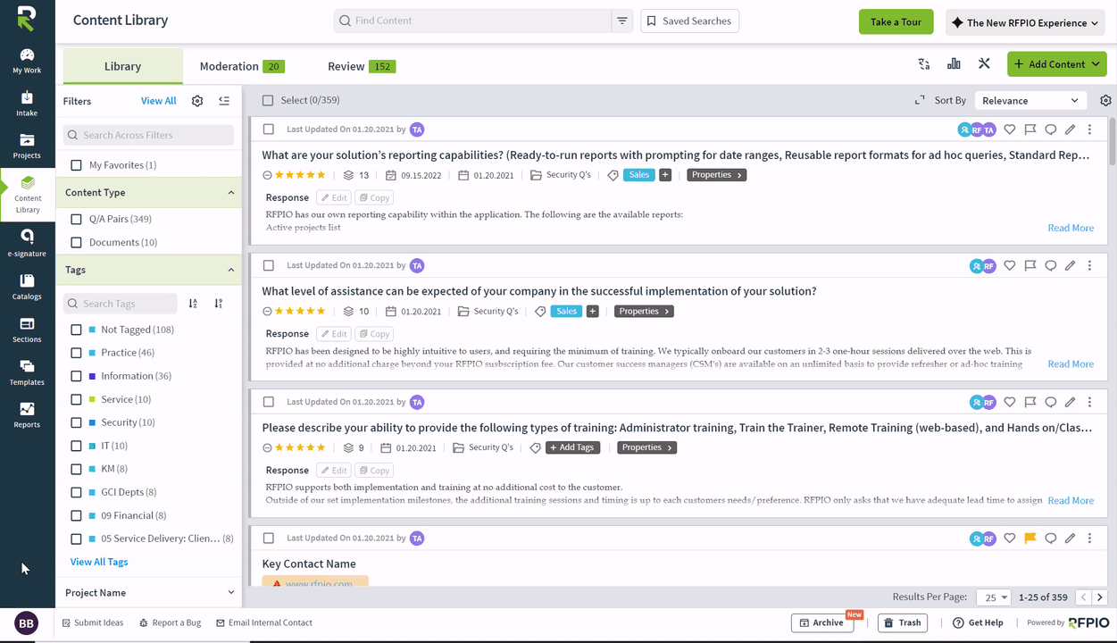Expand the results list to full view

(x=920, y=101)
